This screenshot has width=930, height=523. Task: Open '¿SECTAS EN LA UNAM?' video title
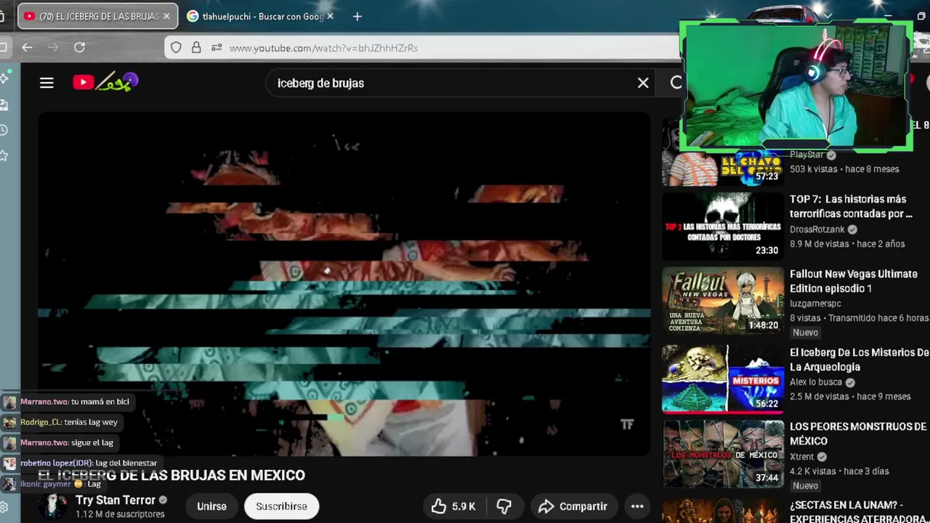(857, 512)
